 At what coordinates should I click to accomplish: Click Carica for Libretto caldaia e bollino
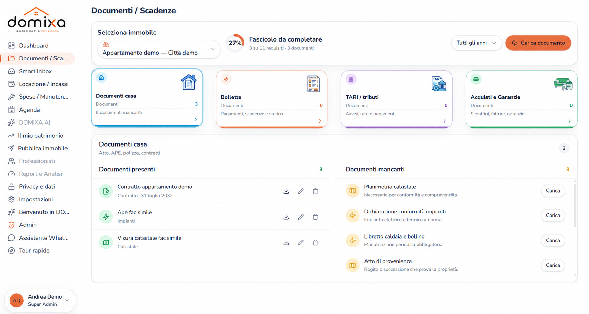[x=553, y=240]
